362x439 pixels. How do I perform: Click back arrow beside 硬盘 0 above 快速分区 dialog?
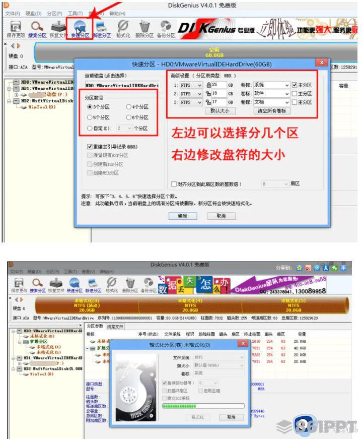click(13, 46)
